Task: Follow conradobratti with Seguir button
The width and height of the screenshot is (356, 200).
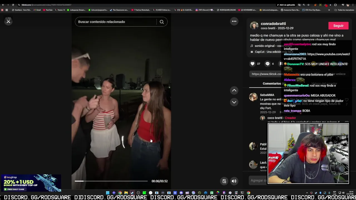Action: pyautogui.click(x=338, y=26)
